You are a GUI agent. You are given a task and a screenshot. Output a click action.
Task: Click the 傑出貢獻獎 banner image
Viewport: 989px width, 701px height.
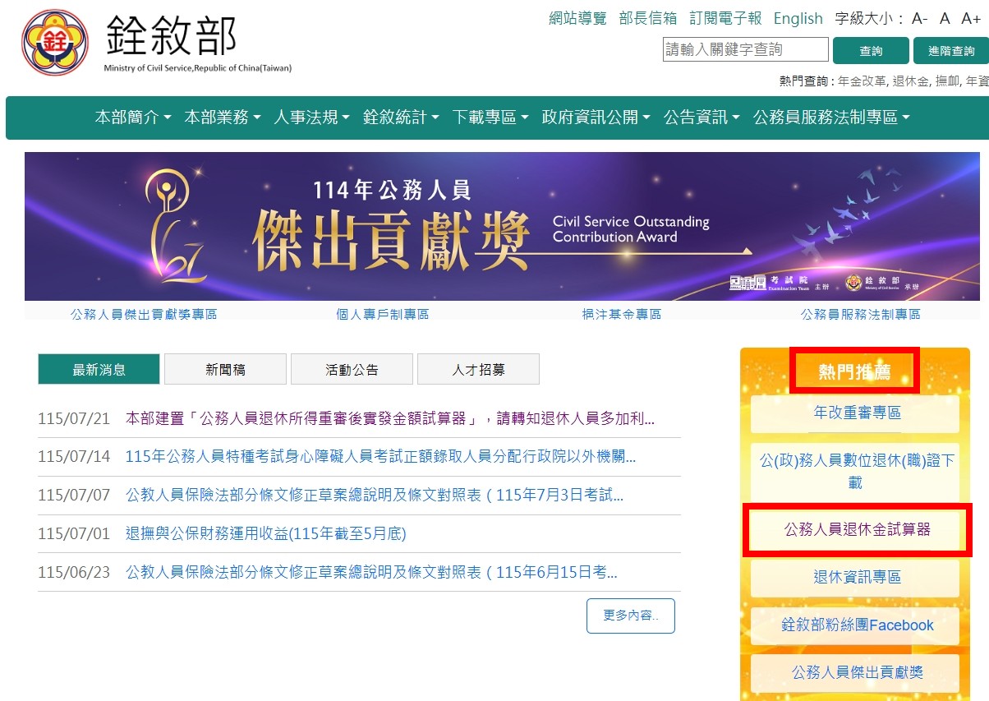(502, 227)
